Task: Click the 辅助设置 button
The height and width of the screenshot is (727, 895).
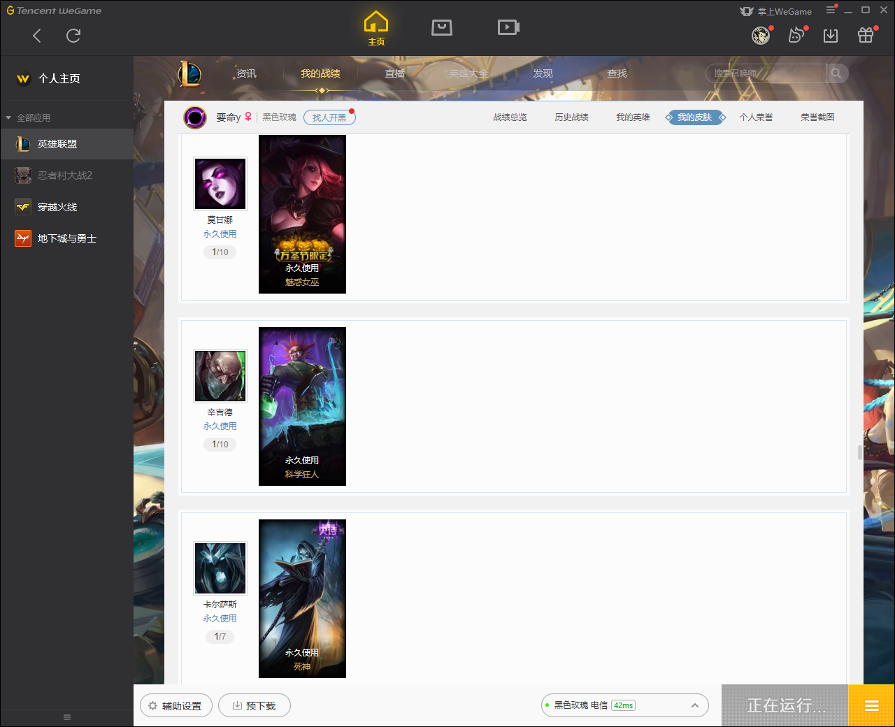Action: (176, 706)
